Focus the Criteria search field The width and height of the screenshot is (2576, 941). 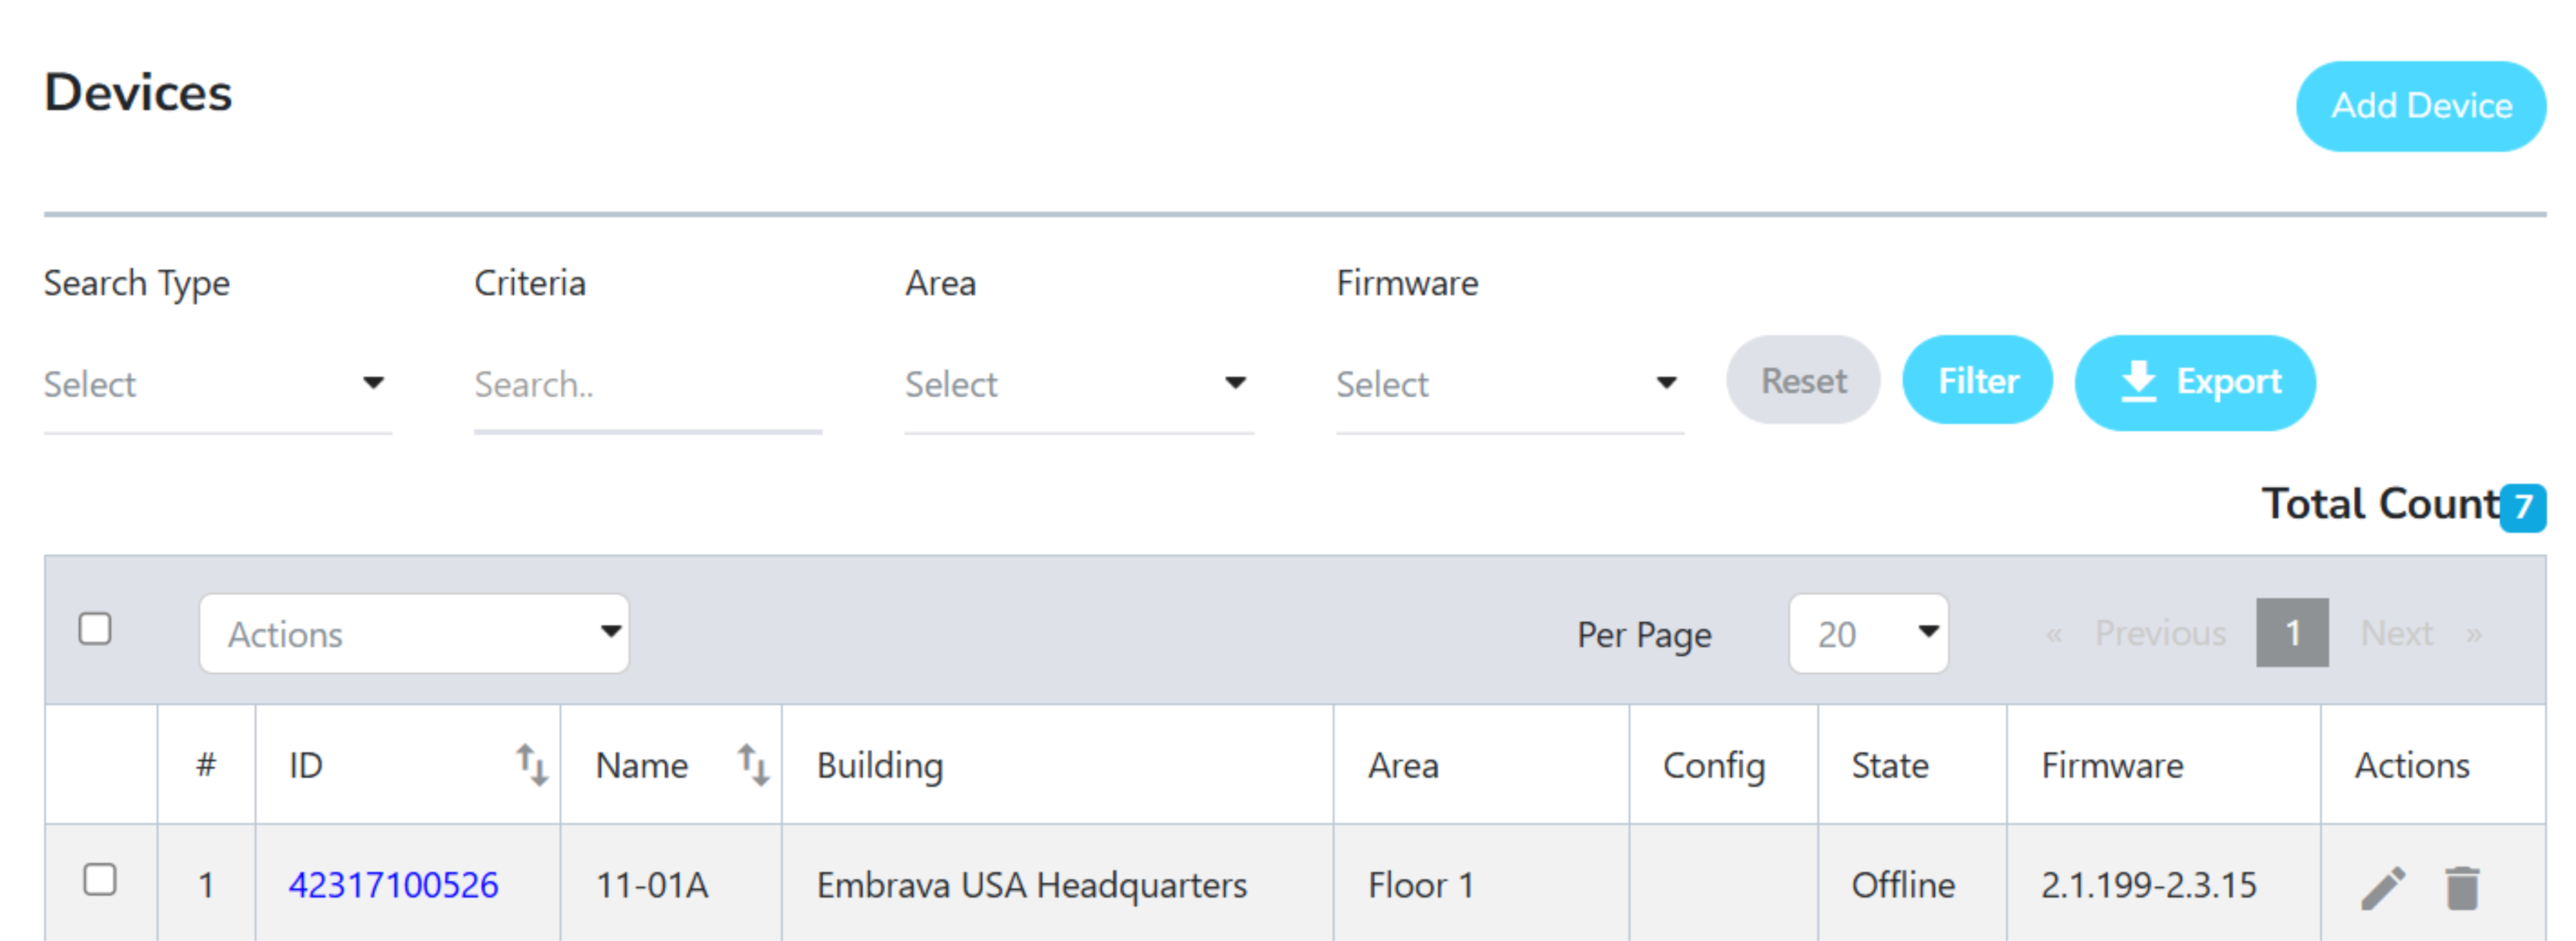(648, 384)
